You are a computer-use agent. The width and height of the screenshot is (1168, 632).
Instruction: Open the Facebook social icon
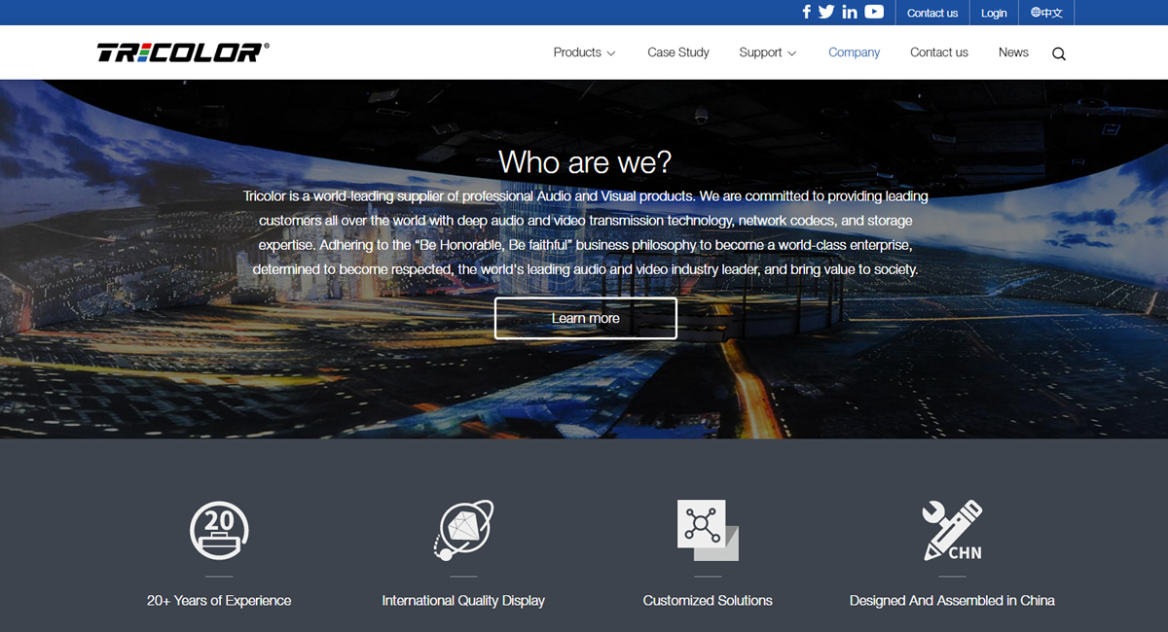pos(806,13)
